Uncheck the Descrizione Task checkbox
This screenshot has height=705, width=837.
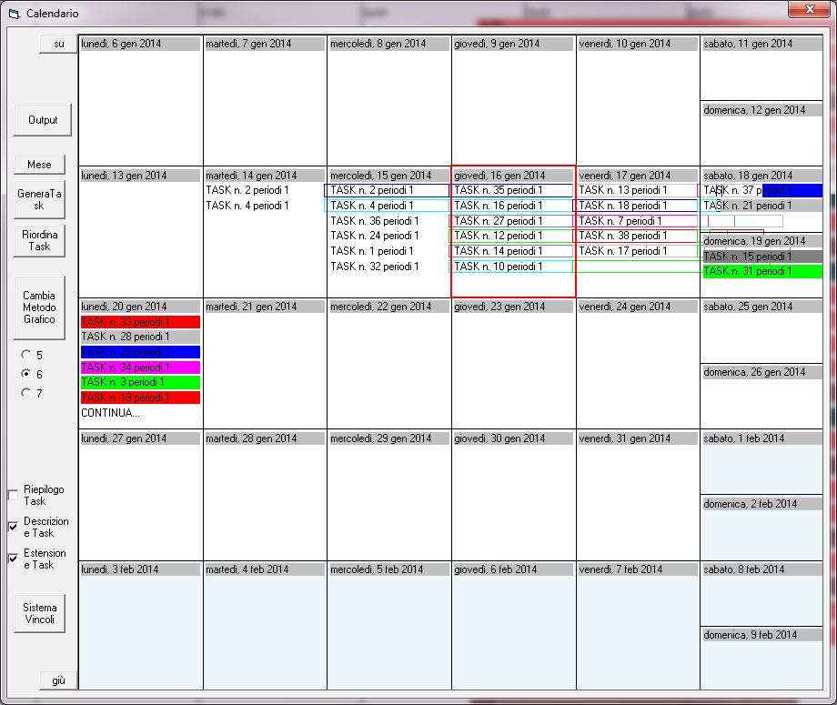(14, 527)
